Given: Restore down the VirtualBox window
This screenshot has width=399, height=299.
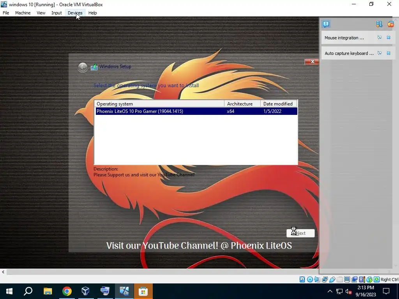Looking at the screenshot, I should [x=371, y=4].
